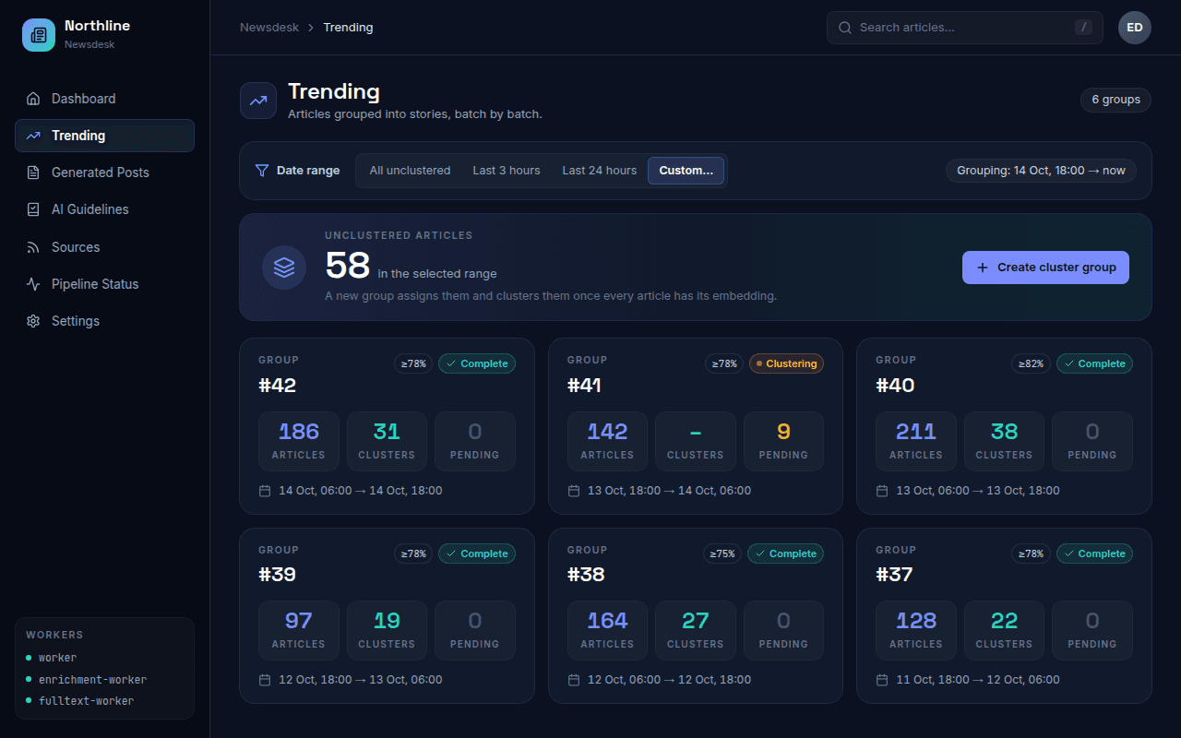Click the 6 groups count badge
Screen dimensions: 1181x738
tap(1115, 100)
